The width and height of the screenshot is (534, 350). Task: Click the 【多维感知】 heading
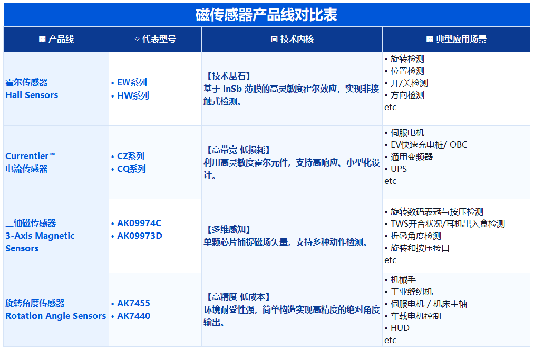(229, 229)
